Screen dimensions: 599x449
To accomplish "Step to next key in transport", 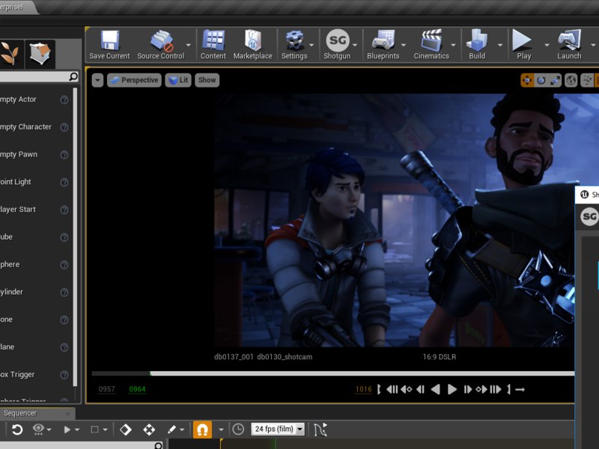I will pos(481,389).
